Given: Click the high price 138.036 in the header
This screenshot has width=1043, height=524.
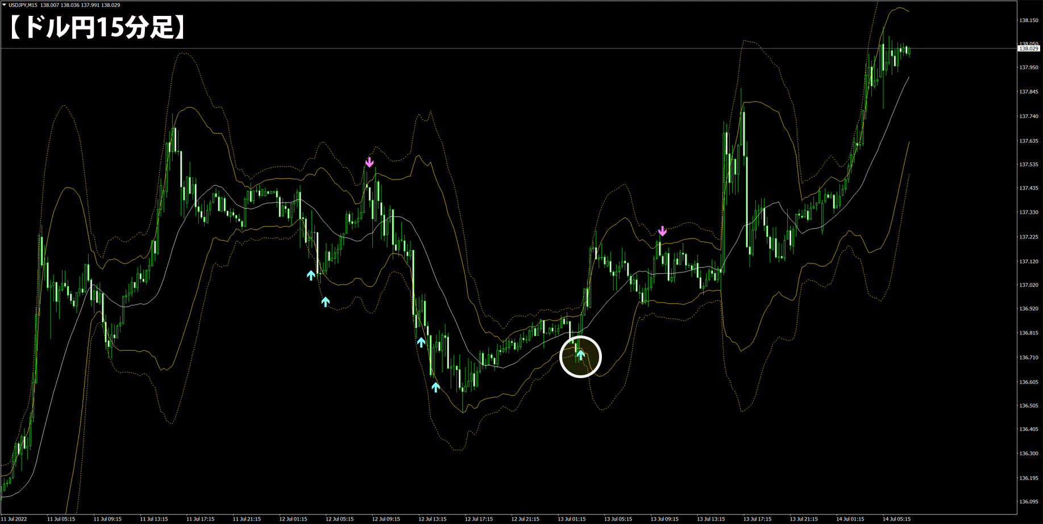Looking at the screenshot, I should (x=70, y=5).
